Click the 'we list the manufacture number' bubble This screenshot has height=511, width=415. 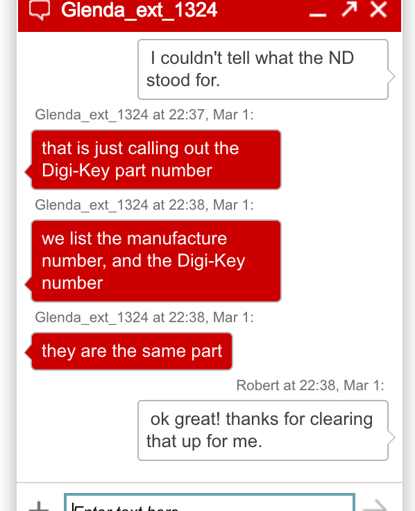(156, 261)
